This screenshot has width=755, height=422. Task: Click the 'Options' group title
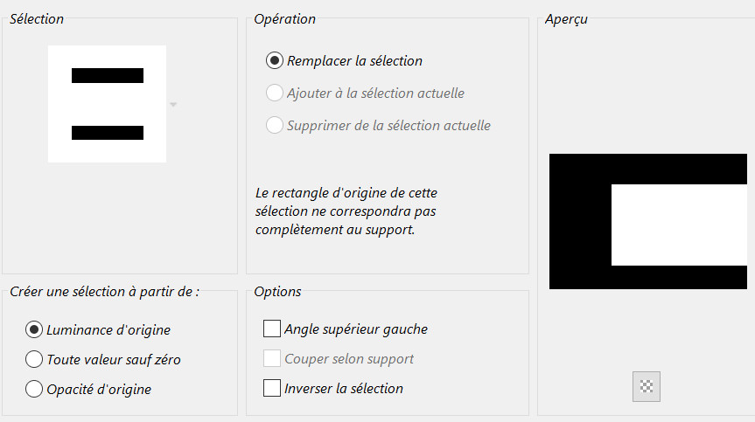point(277,292)
